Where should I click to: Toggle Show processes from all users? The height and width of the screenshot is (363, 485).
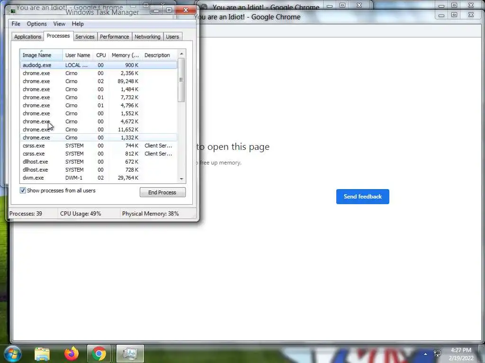23,190
